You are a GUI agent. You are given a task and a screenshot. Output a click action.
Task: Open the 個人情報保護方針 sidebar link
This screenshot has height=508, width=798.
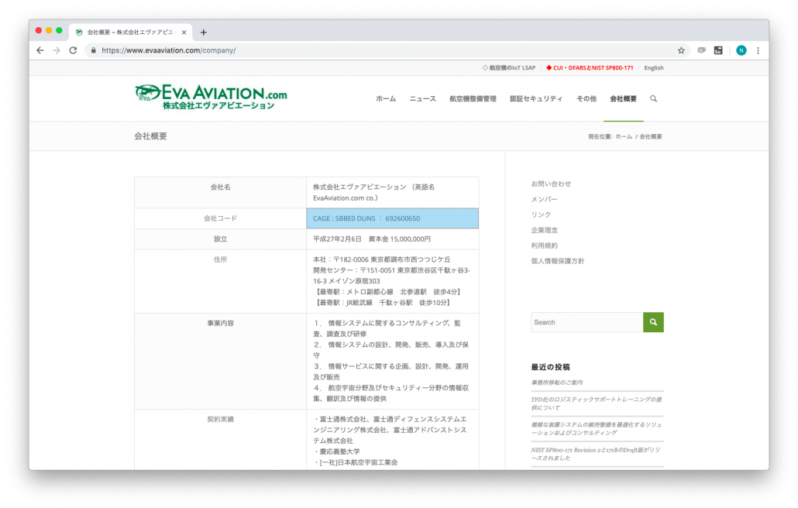[x=557, y=261]
